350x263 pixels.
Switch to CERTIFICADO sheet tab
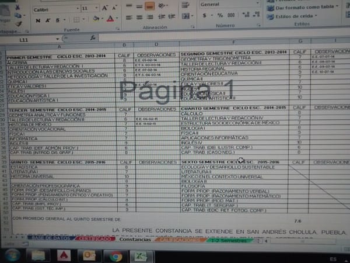pyautogui.click(x=95, y=239)
